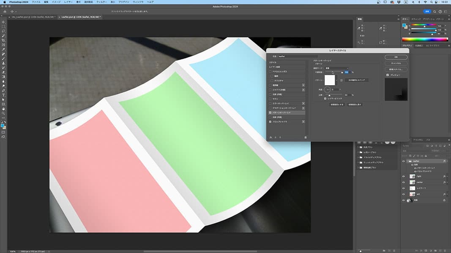
Task: Select the Type tool in toolbar
Action: (x=3, y=95)
